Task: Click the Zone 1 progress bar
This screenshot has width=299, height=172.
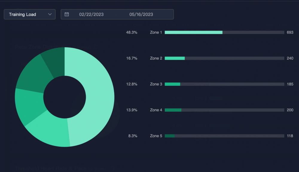Action: (225, 32)
